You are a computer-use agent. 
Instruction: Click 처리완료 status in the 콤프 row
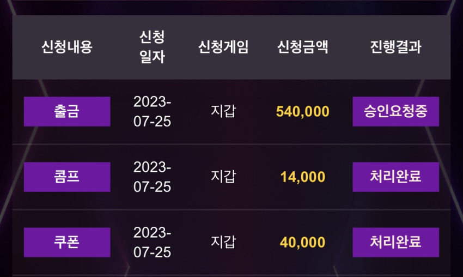[x=395, y=177]
